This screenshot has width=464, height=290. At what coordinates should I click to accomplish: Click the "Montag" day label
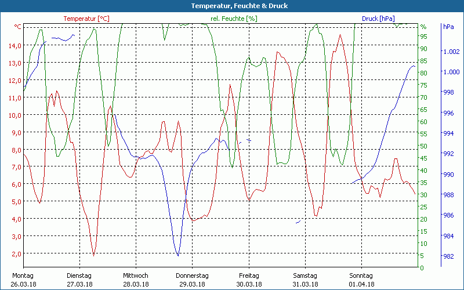[x=23, y=275]
